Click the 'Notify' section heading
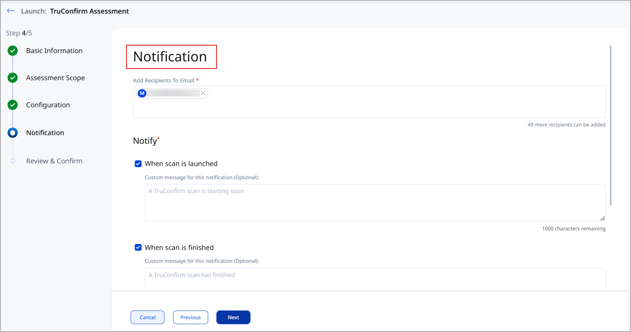631x332 pixels. 146,141
